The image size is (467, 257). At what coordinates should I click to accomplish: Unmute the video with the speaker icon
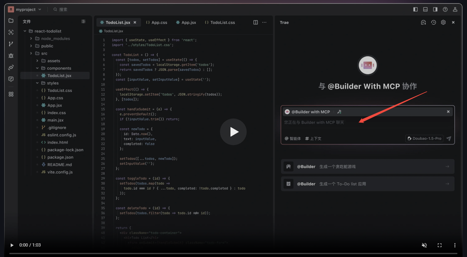point(424,245)
